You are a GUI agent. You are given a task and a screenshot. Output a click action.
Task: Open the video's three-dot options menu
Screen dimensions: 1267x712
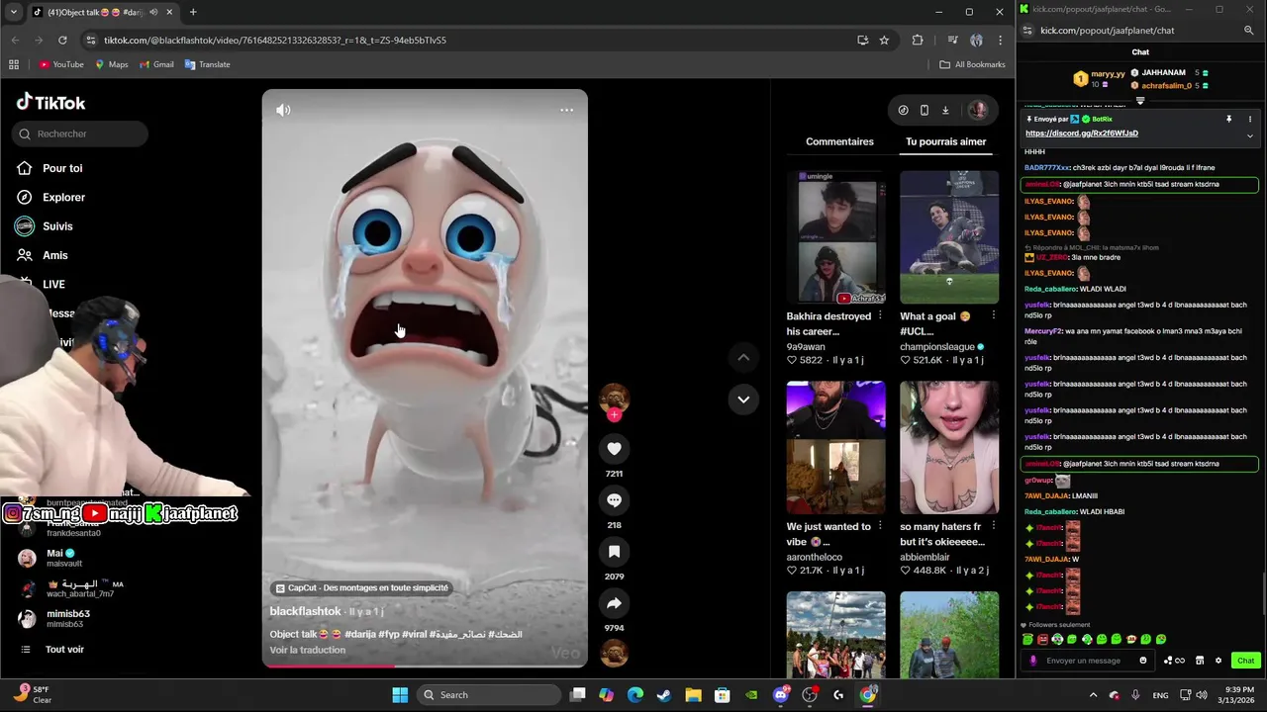[x=566, y=110]
